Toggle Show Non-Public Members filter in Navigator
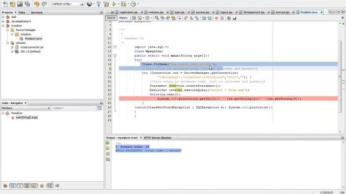Viewport: 346px width, 194px height. coord(27,185)
